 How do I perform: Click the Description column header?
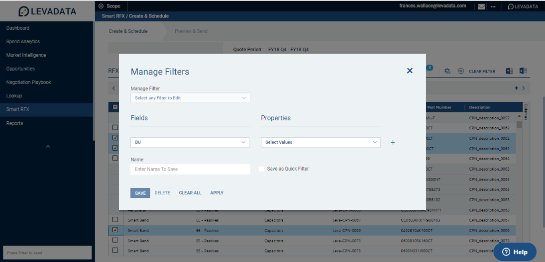480,107
